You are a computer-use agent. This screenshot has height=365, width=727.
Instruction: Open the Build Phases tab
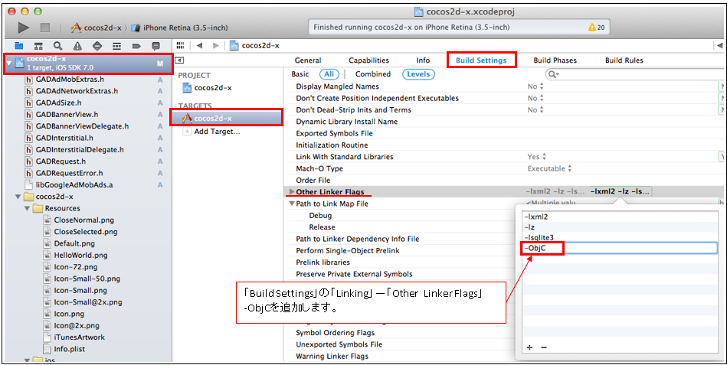(555, 60)
